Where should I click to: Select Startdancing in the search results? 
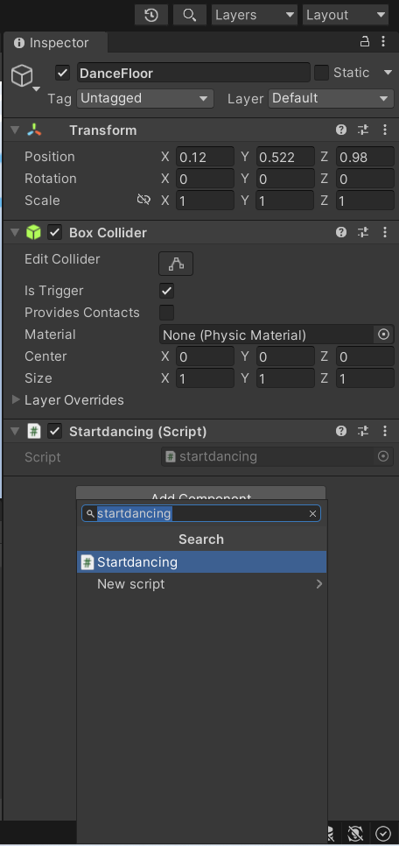pyautogui.click(x=201, y=561)
